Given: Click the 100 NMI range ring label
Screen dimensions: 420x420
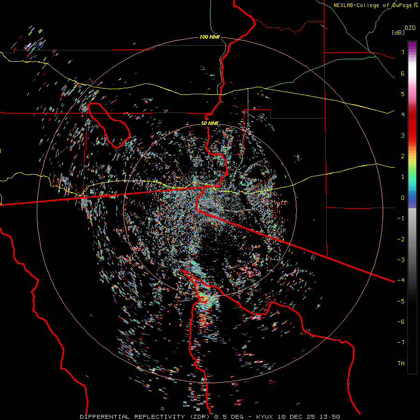Looking at the screenshot, I should click(210, 37).
